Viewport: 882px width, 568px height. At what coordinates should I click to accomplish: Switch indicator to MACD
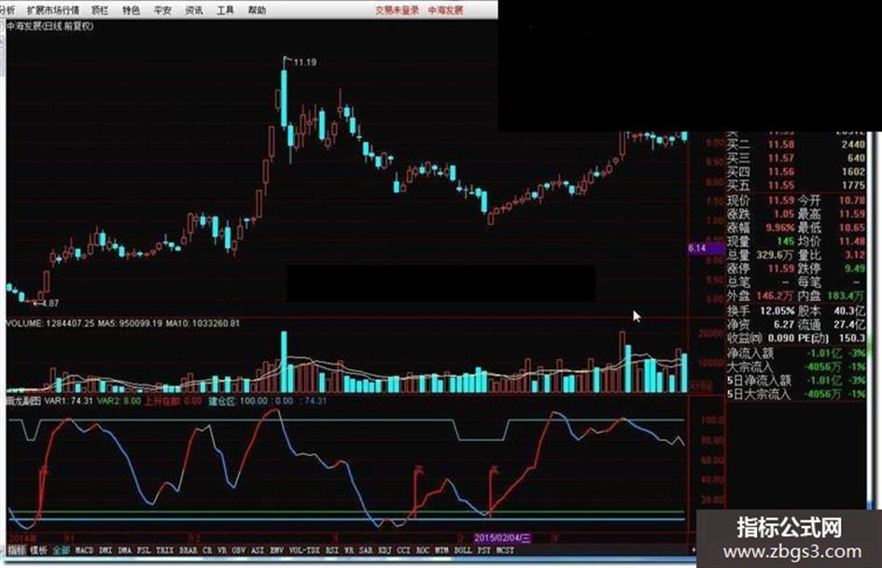pos(84,550)
